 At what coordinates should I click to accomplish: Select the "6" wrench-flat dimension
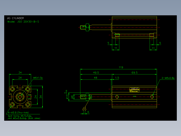(x=88, y=112)
